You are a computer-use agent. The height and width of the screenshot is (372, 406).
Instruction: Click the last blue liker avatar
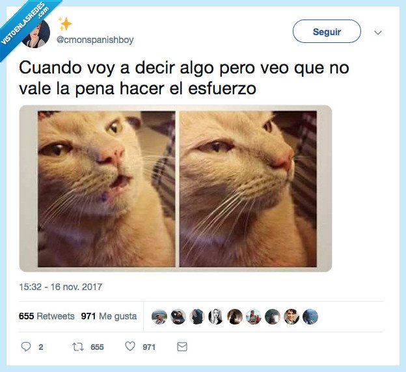[x=310, y=317]
